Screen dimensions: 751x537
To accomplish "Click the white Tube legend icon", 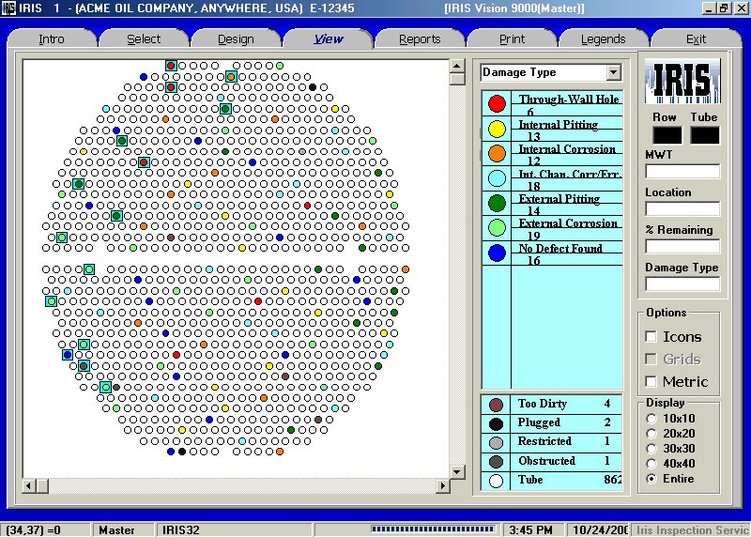I will click(497, 481).
